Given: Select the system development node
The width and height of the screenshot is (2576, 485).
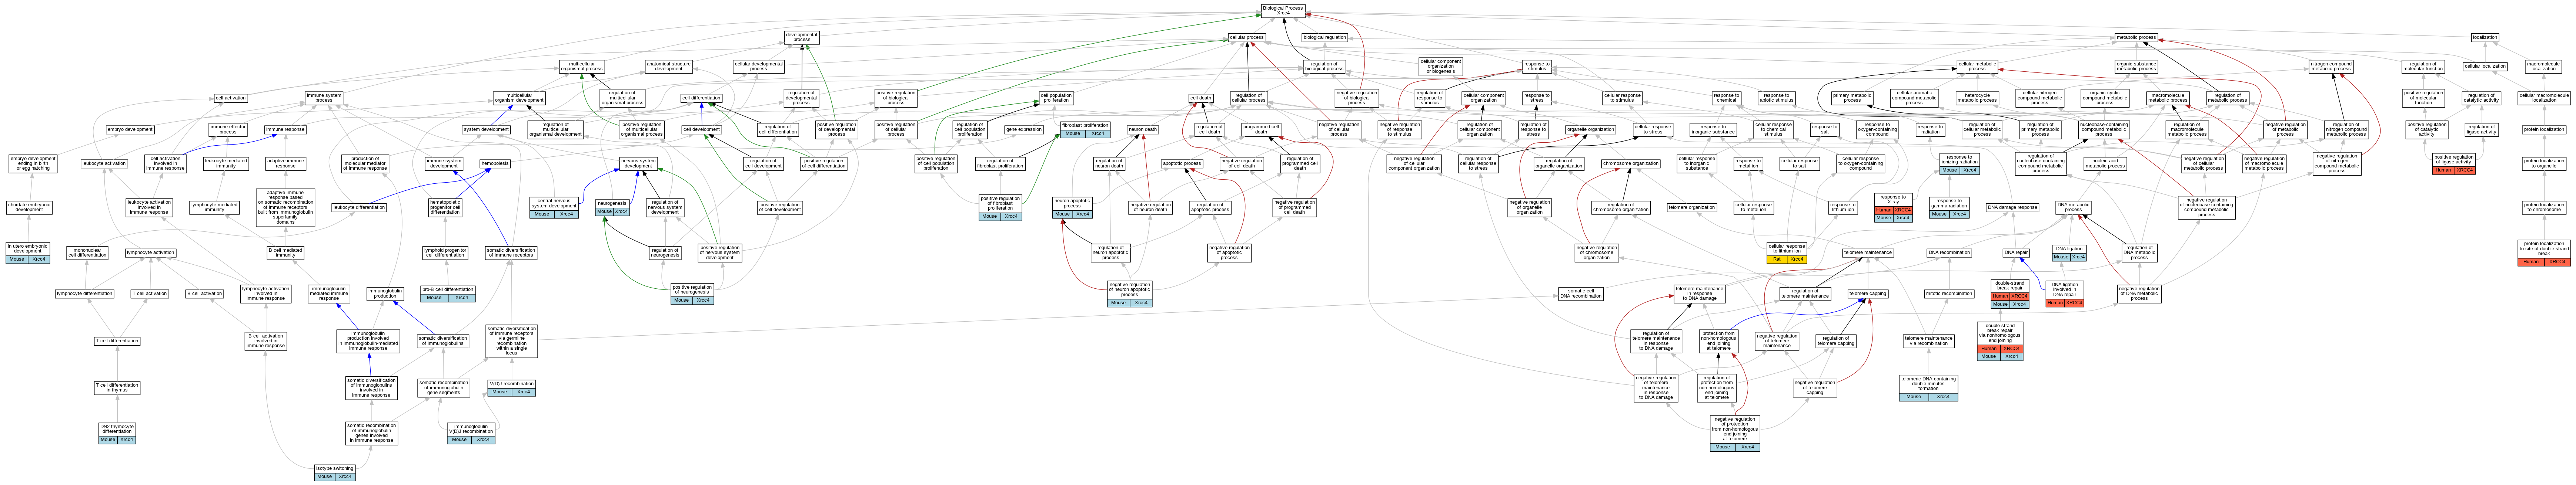Looking at the screenshot, I should 486,130.
